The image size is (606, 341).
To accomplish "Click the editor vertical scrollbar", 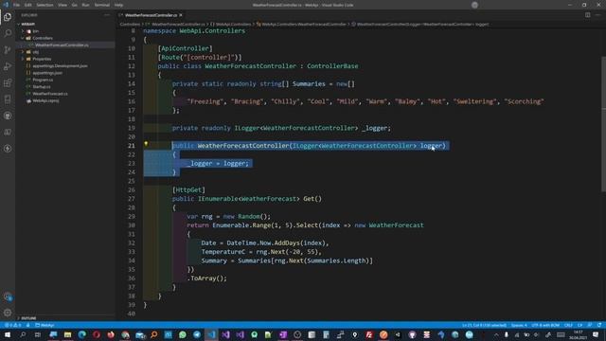I will [x=603, y=124].
